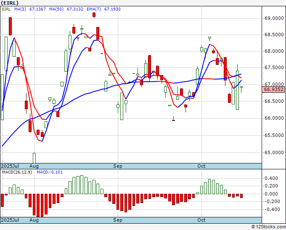Click the 0.400 MACD axis label
The width and height of the screenshot is (286, 230).
point(272,178)
